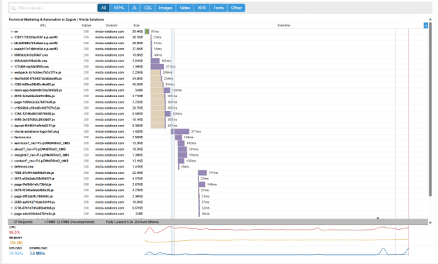Expand the services?_rsc request row
Screen dimensions: 438x264
tap(12, 143)
